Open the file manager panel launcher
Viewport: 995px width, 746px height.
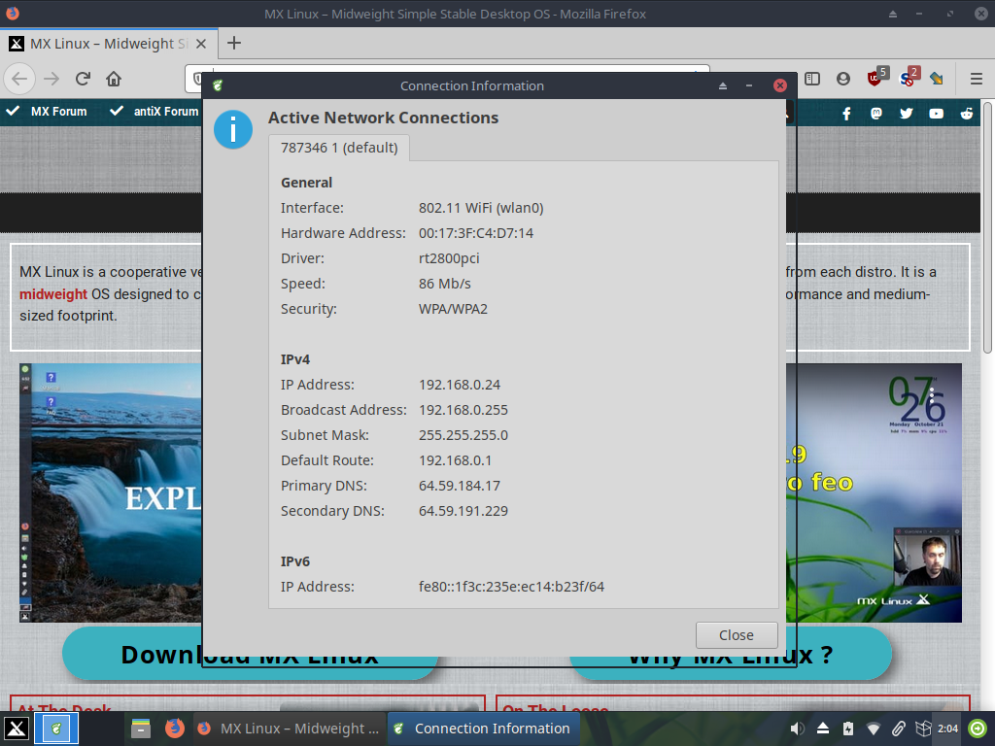coord(141,729)
